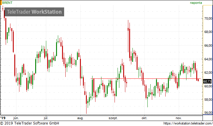This screenshot has width=213, height=126.
Task: Click the 'okt.' date axis label
Action: [x=144, y=118]
